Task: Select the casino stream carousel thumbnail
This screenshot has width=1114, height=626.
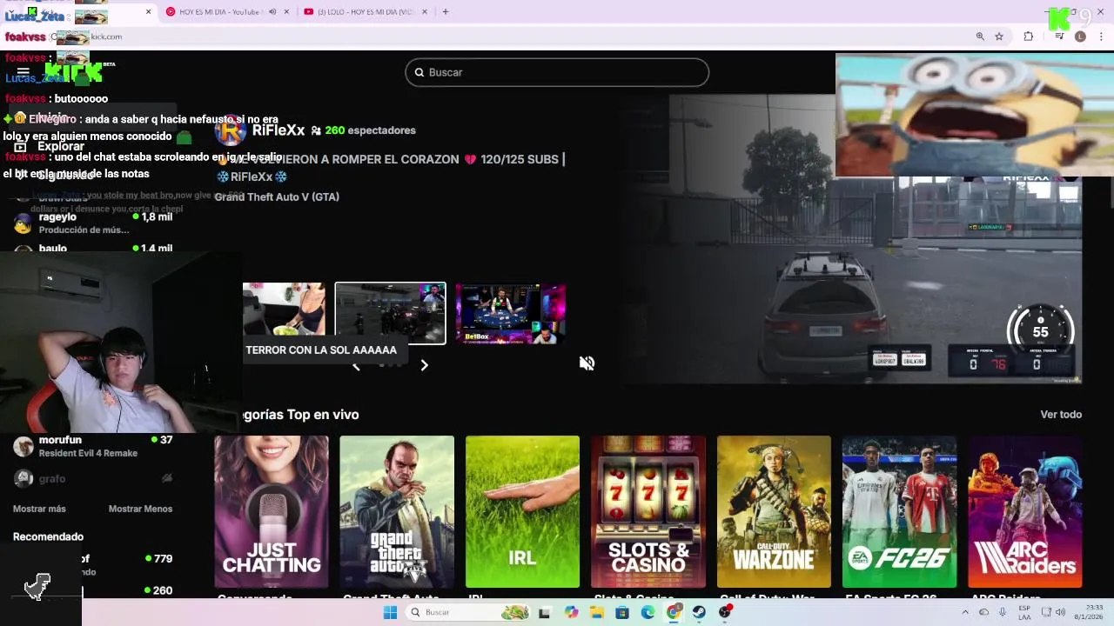Action: (x=511, y=313)
